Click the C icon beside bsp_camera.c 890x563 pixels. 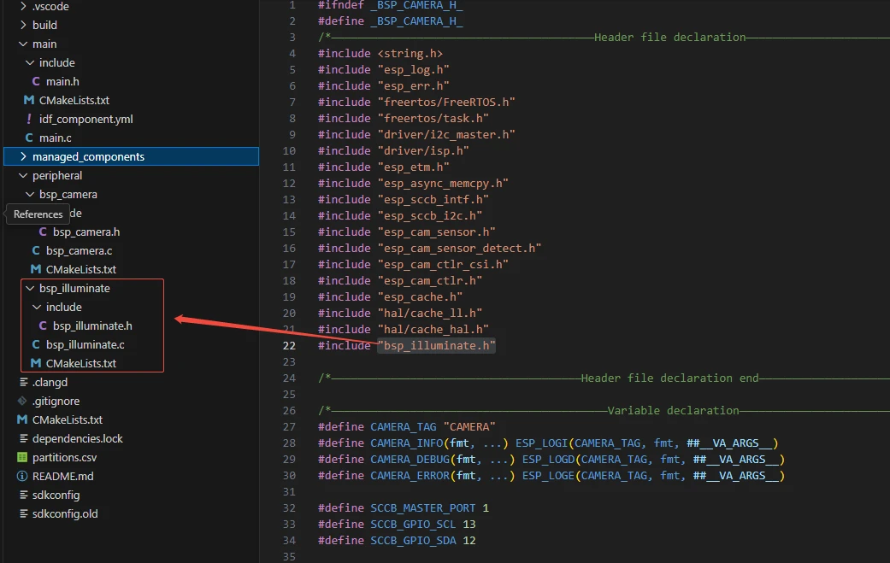36,250
